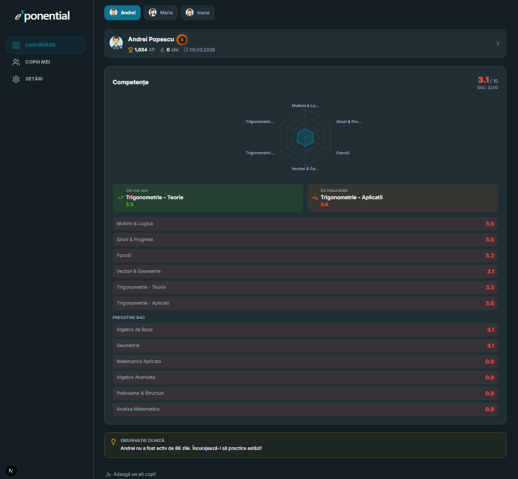518x479 pixels.
Task: Click the Competențe heading
Action: point(131,82)
